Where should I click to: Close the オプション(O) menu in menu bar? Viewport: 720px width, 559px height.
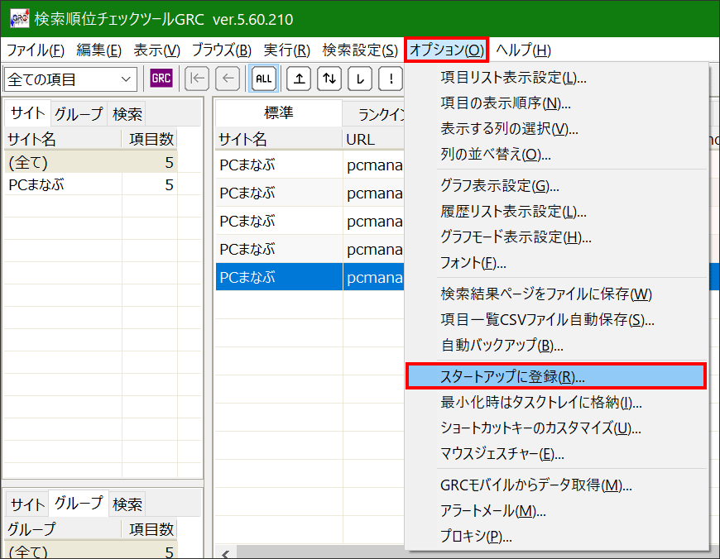[446, 50]
